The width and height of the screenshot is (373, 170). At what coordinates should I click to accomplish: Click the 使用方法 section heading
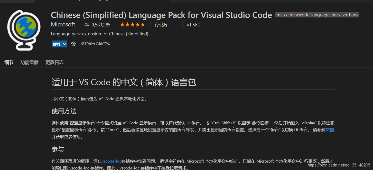[64, 111]
